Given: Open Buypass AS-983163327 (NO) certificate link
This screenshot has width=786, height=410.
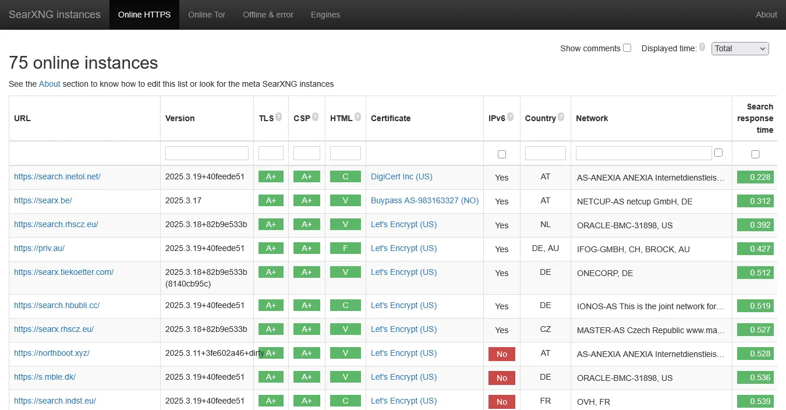Looking at the screenshot, I should [x=424, y=200].
